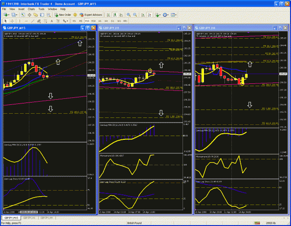Screen dimensions: 291x226
Task: Select the equidistant channel tool
Action: pyautogui.click(x=39, y=21)
